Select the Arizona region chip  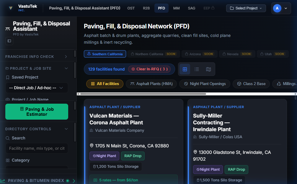pos(200,54)
